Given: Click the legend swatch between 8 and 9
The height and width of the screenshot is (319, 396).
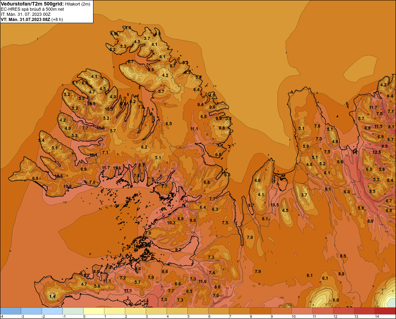Looking at the screenshot, I should (261, 311).
